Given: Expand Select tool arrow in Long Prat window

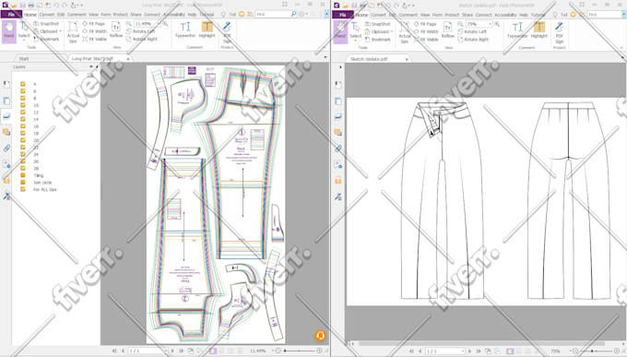Looking at the screenshot, I should tap(24, 41).
